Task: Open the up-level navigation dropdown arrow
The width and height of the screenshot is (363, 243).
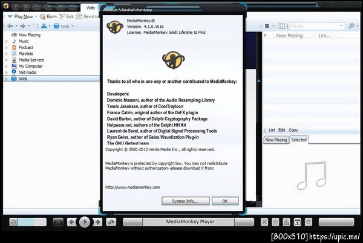Action: tap(50, 26)
